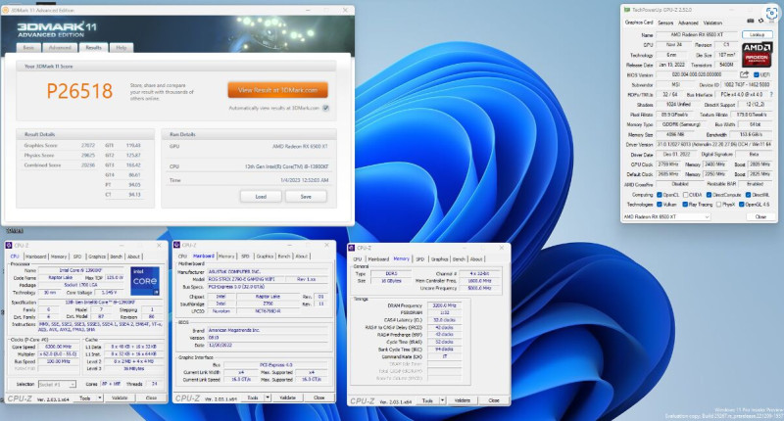
Task: Click the DRAM Frequency value field in CPU-Z
Action: 444,305
